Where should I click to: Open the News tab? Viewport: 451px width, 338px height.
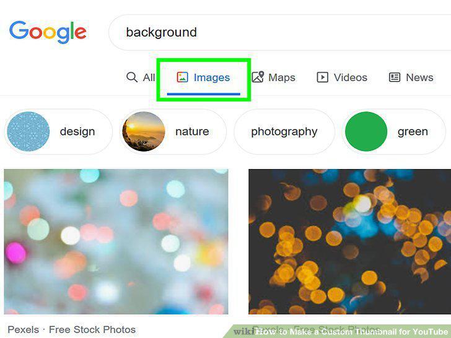point(411,77)
